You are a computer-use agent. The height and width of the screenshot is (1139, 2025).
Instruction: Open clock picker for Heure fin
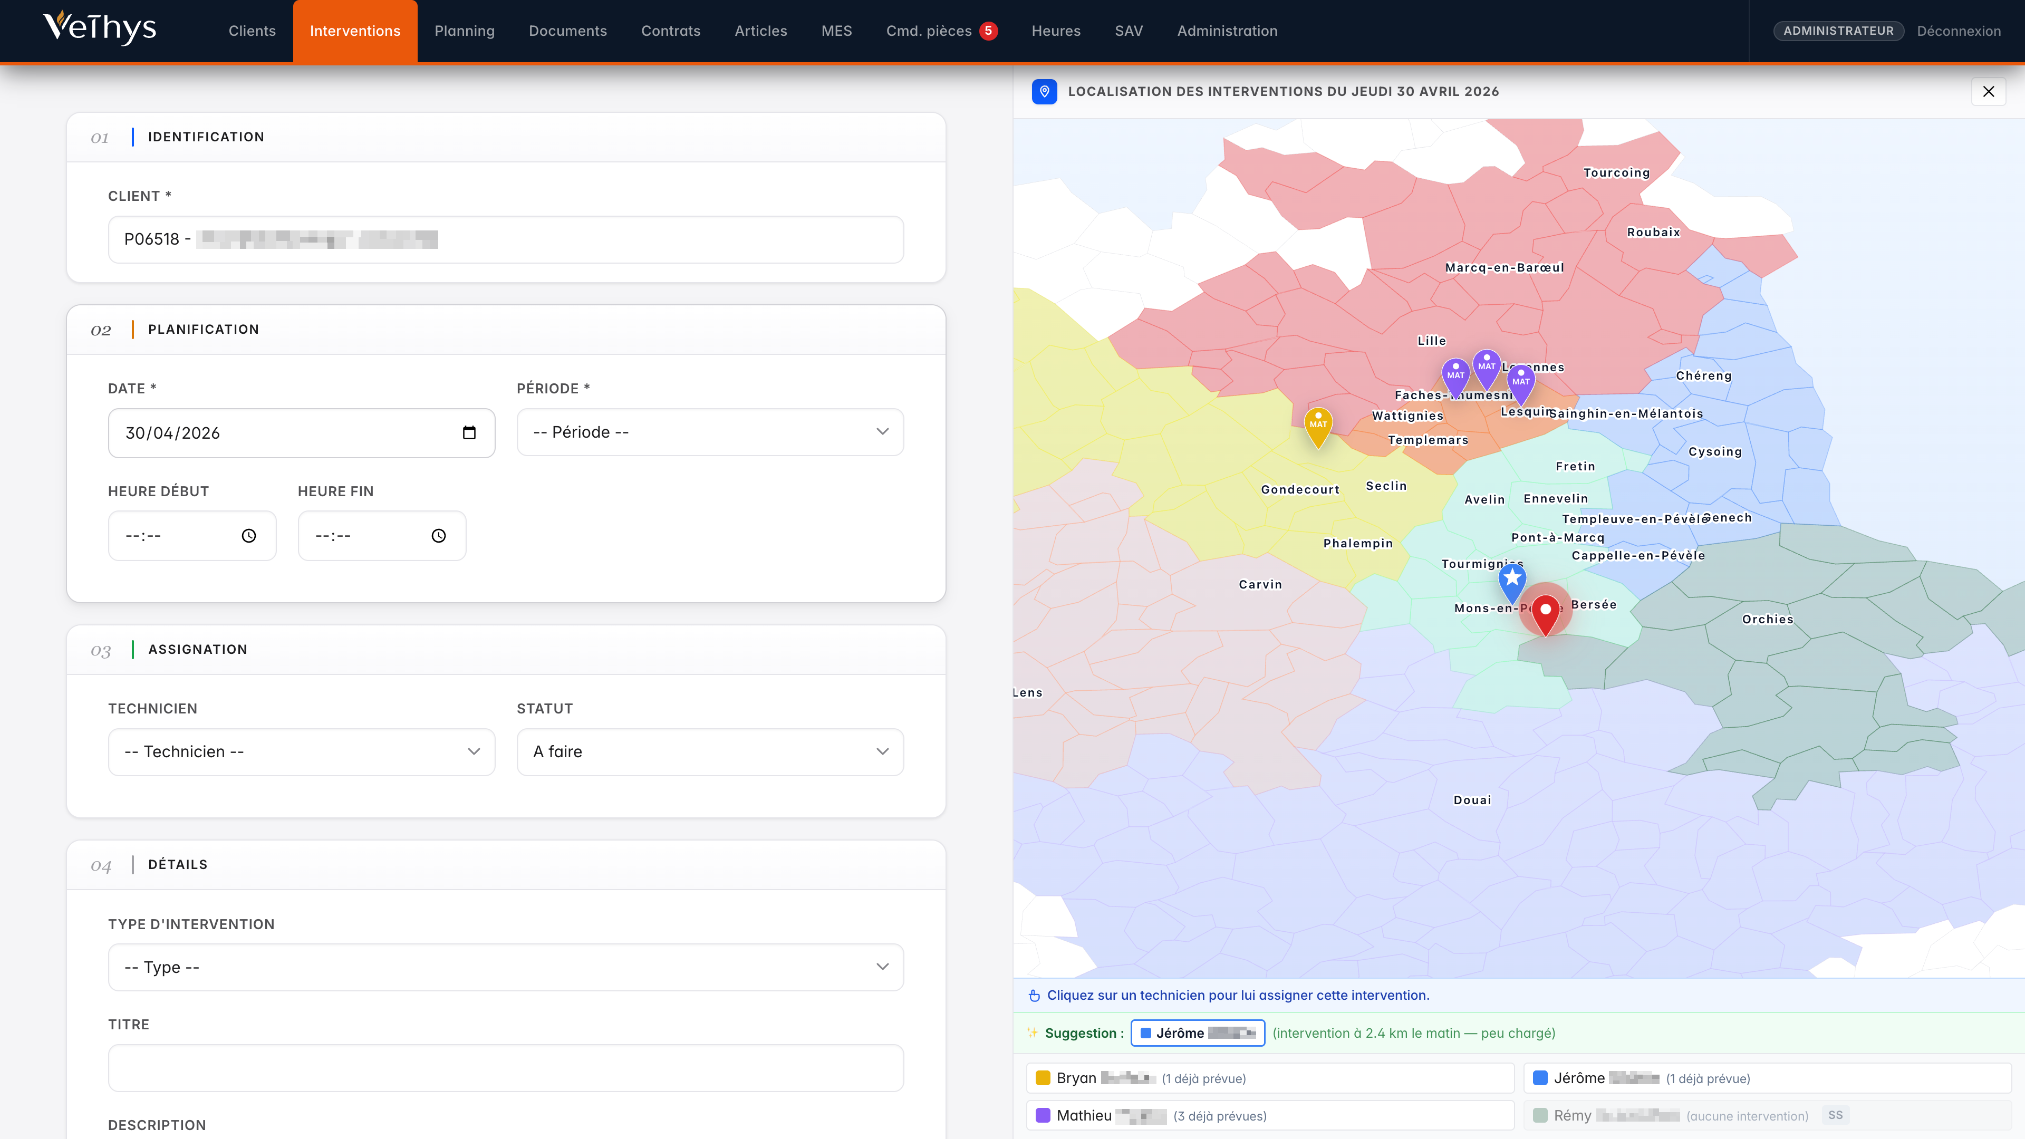point(439,535)
